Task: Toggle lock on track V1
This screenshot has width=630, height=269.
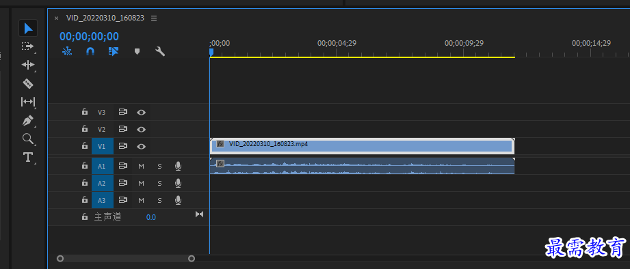Action: tap(84, 146)
